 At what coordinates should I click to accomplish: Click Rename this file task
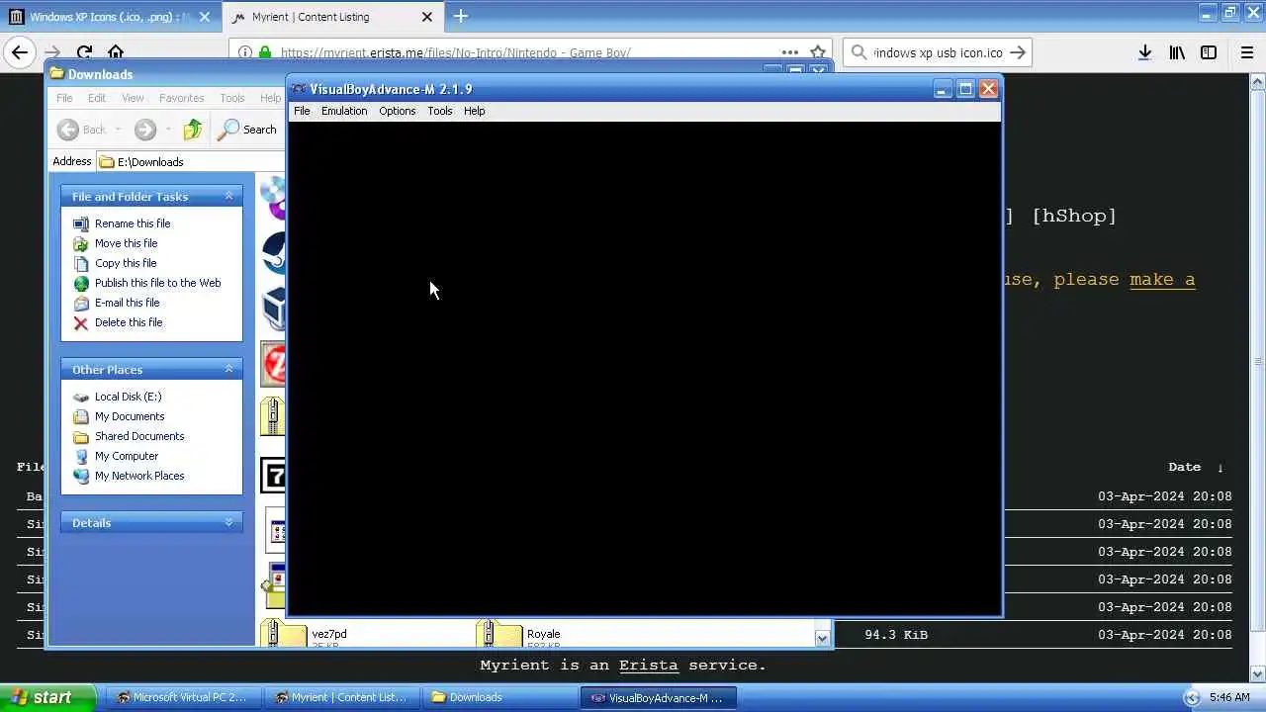pos(133,223)
